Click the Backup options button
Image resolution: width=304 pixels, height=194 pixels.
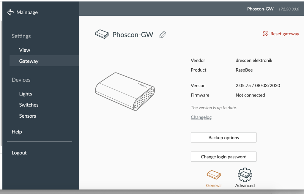point(223,137)
